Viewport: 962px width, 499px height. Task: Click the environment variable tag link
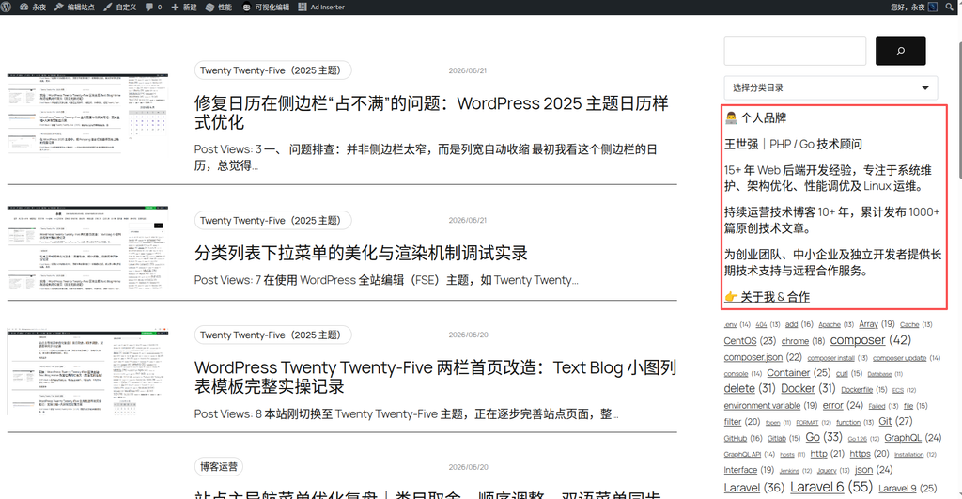click(762, 406)
